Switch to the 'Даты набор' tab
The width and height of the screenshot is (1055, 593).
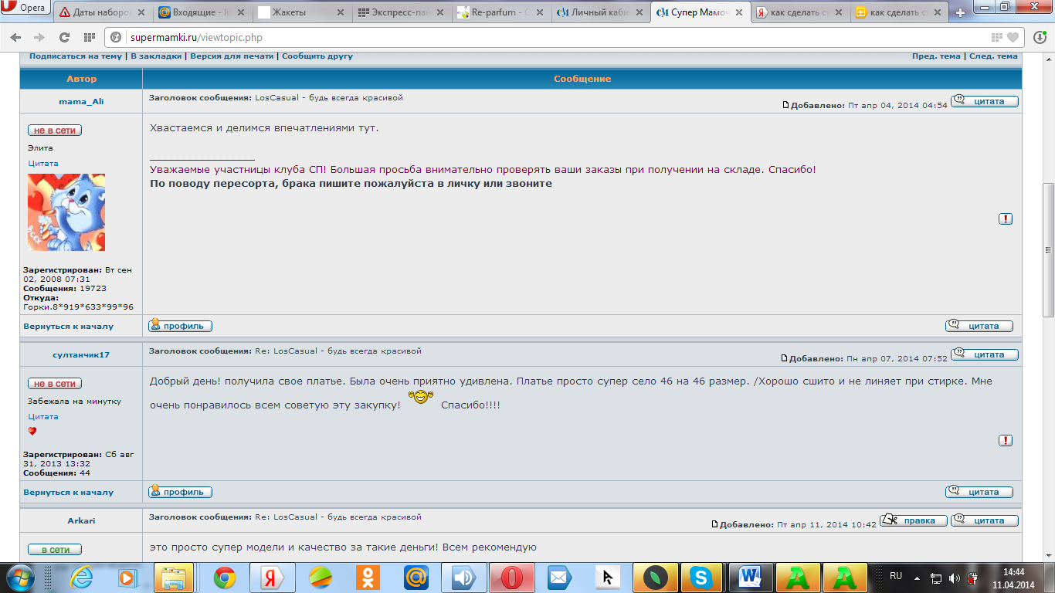(101, 12)
